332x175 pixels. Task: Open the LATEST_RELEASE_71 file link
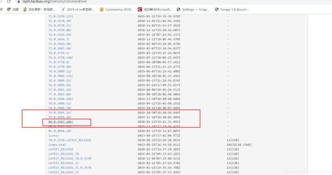click(x=63, y=163)
